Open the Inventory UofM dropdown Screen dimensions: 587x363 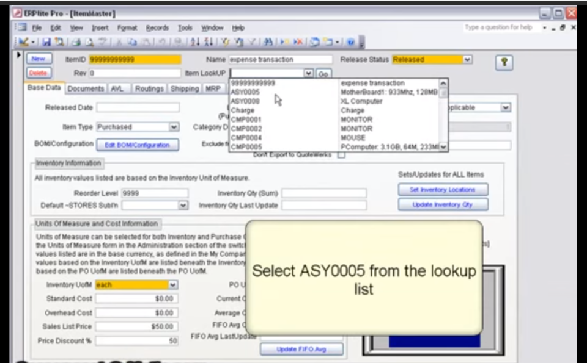tap(172, 285)
